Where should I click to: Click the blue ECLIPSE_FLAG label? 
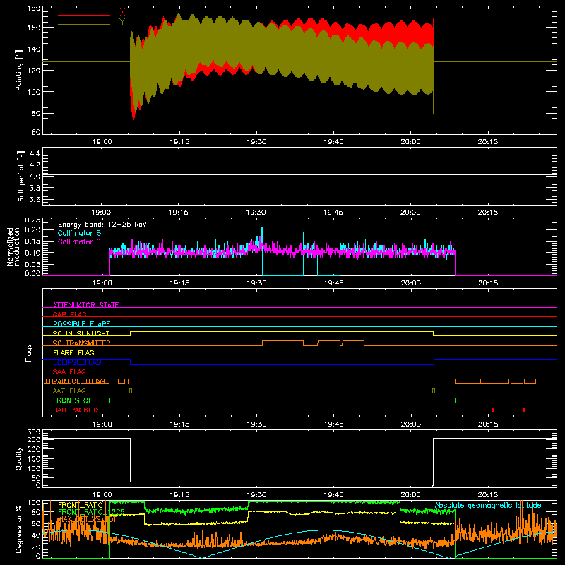tap(77, 362)
